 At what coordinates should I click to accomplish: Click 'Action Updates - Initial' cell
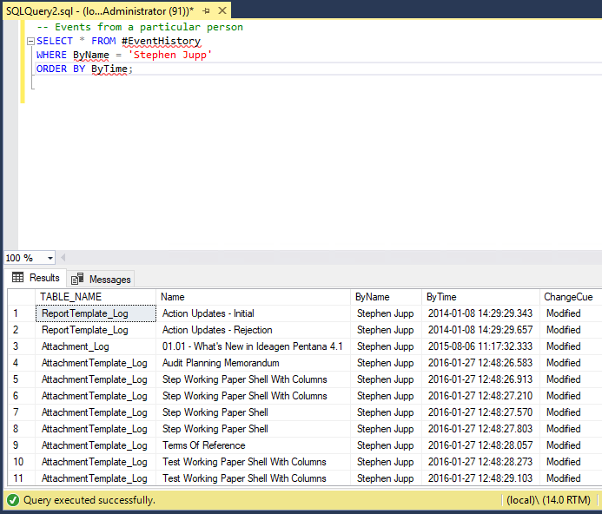(253, 313)
